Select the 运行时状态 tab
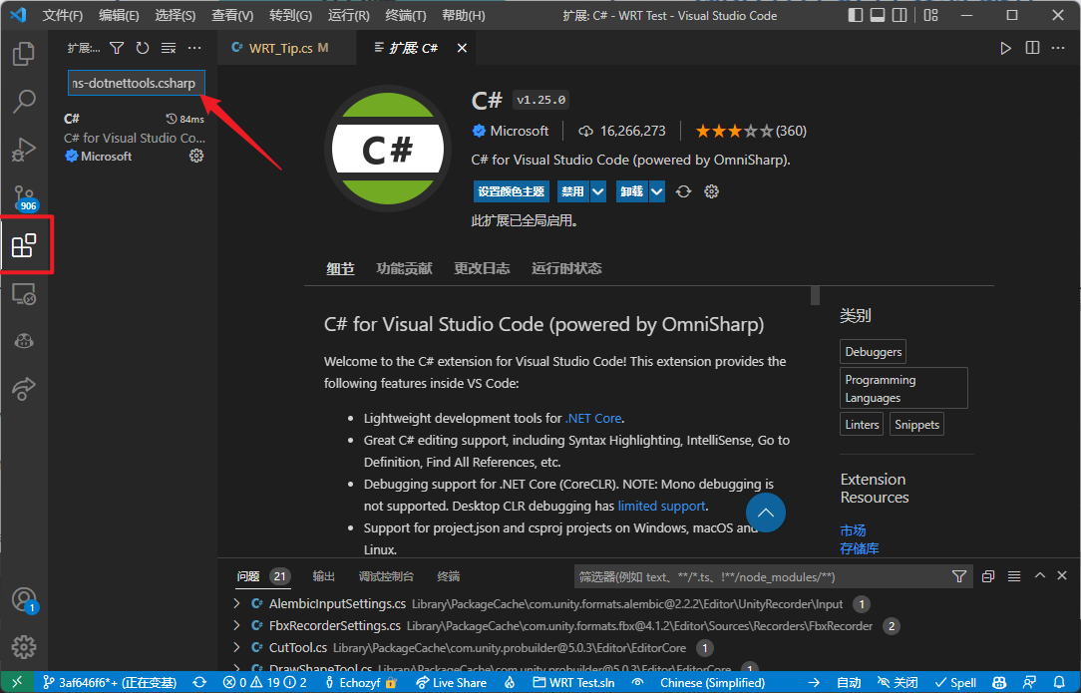Viewport: 1081px width, 693px height. [566, 268]
